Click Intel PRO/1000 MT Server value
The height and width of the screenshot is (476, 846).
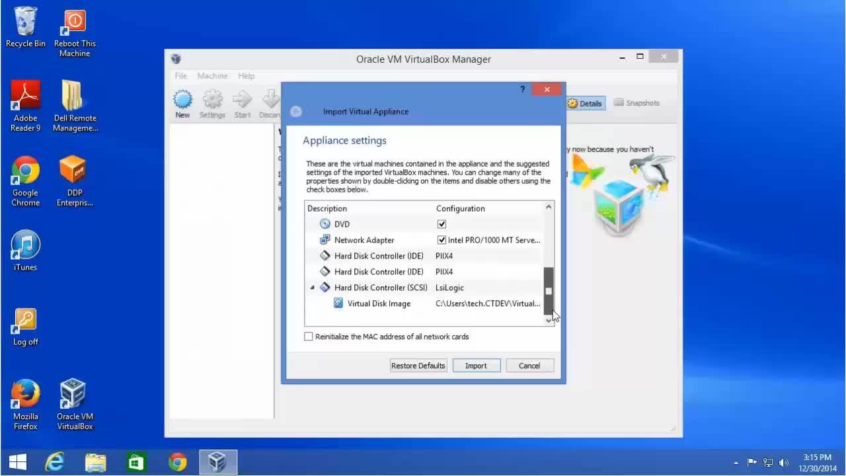click(x=494, y=240)
